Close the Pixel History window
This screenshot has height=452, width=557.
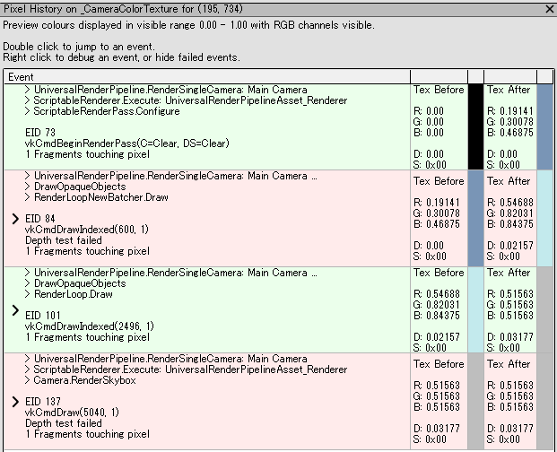(548, 9)
